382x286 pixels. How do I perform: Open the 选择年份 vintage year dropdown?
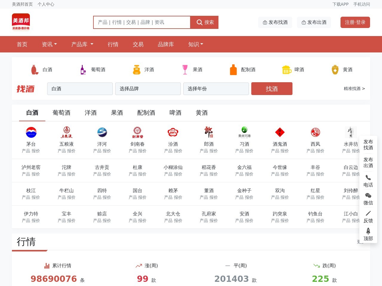pos(216,88)
